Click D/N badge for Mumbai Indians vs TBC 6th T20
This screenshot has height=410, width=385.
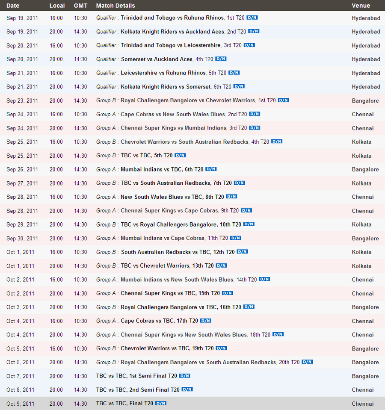[x=211, y=169]
